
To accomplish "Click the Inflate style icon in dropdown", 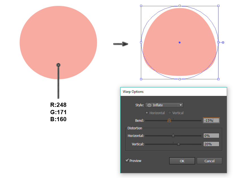I will click(149, 105).
